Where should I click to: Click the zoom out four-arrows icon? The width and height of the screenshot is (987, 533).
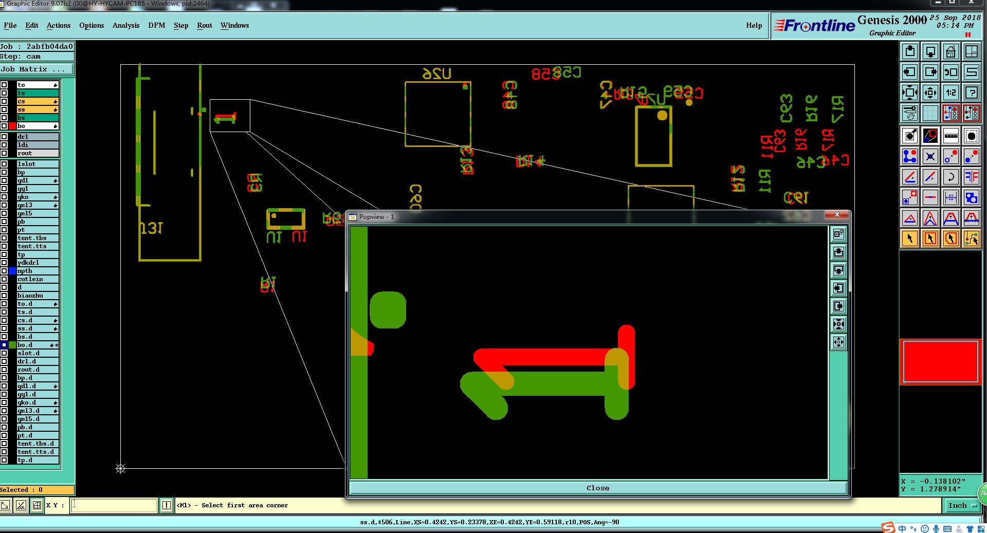(910, 93)
